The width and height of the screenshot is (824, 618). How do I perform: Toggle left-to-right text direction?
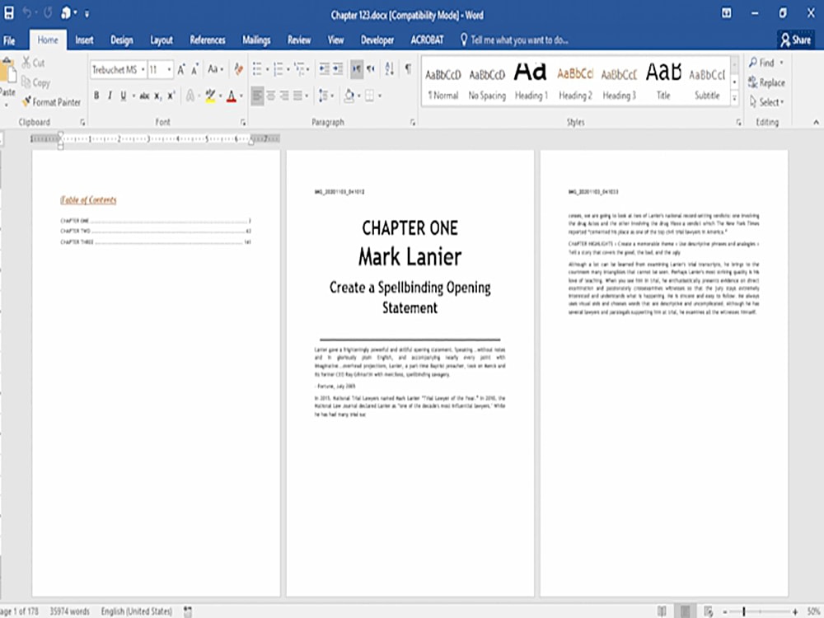(357, 69)
